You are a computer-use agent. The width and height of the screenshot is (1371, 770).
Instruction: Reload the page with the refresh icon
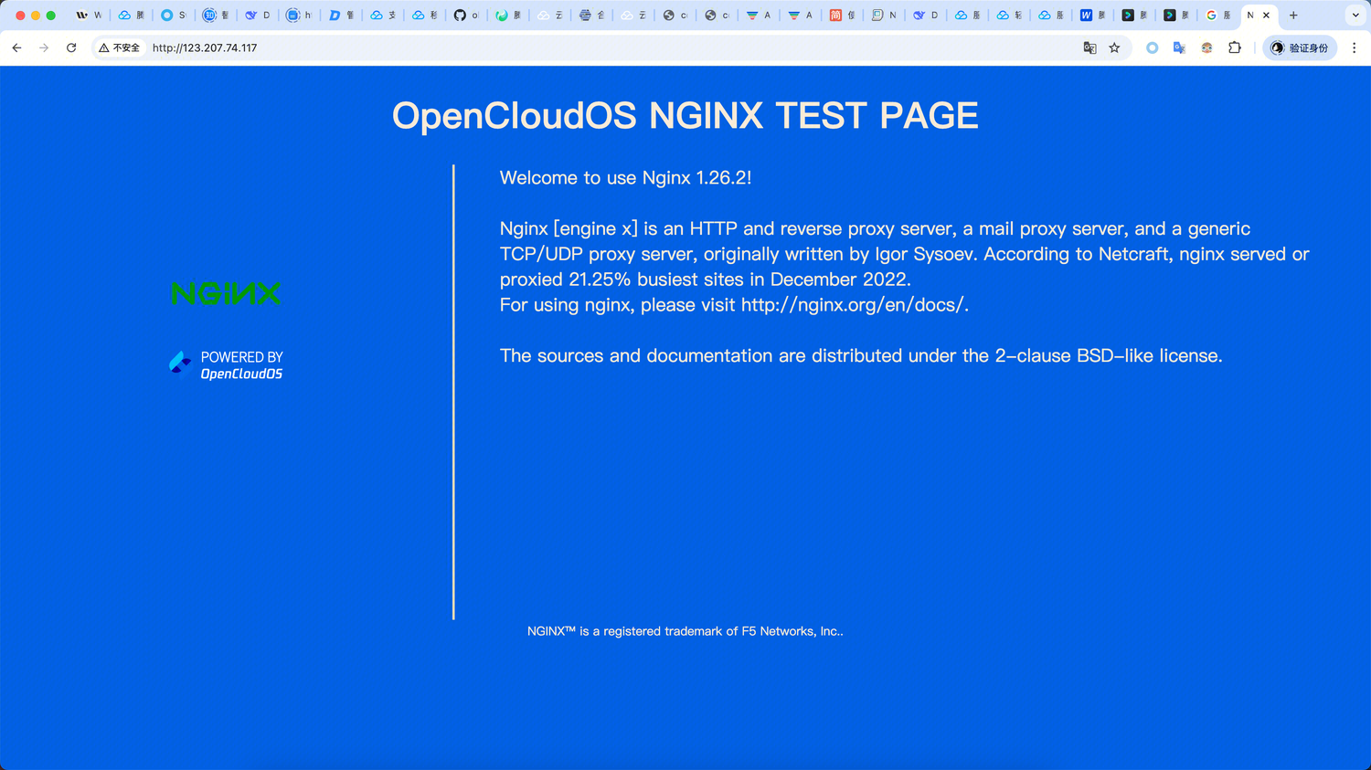[71, 47]
